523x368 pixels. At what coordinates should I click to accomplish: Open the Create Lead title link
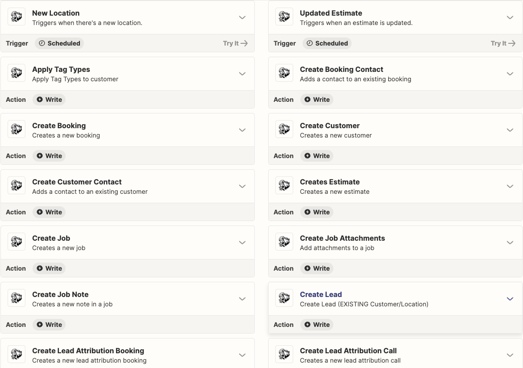pyautogui.click(x=321, y=294)
